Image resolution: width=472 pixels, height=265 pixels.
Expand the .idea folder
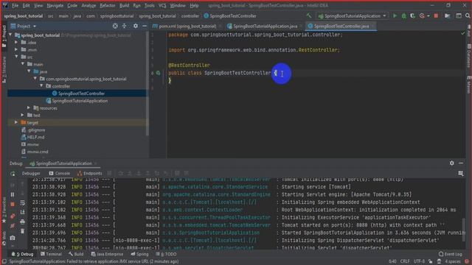tap(16, 43)
